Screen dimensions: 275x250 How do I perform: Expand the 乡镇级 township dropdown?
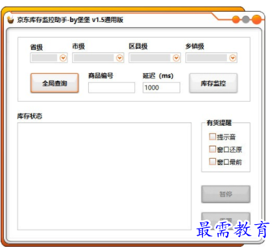coord(211,58)
